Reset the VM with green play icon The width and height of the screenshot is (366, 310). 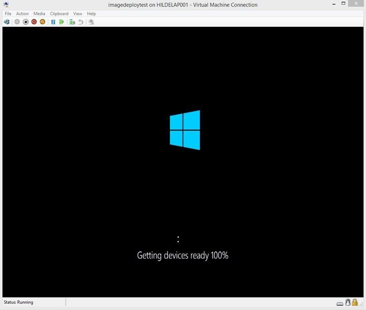[61, 22]
